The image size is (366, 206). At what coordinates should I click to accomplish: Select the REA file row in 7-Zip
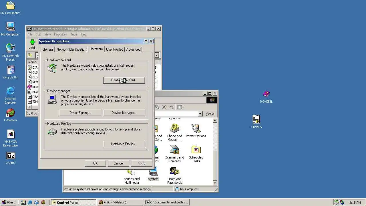[33, 97]
